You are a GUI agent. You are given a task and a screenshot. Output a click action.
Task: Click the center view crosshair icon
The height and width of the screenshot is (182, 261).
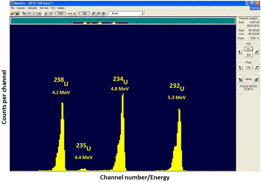click(x=103, y=13)
